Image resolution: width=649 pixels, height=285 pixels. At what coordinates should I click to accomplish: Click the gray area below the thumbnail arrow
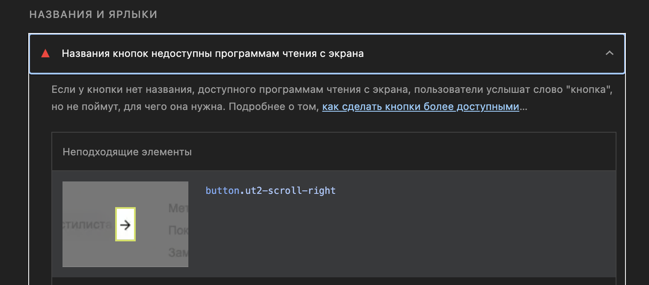tap(125, 255)
